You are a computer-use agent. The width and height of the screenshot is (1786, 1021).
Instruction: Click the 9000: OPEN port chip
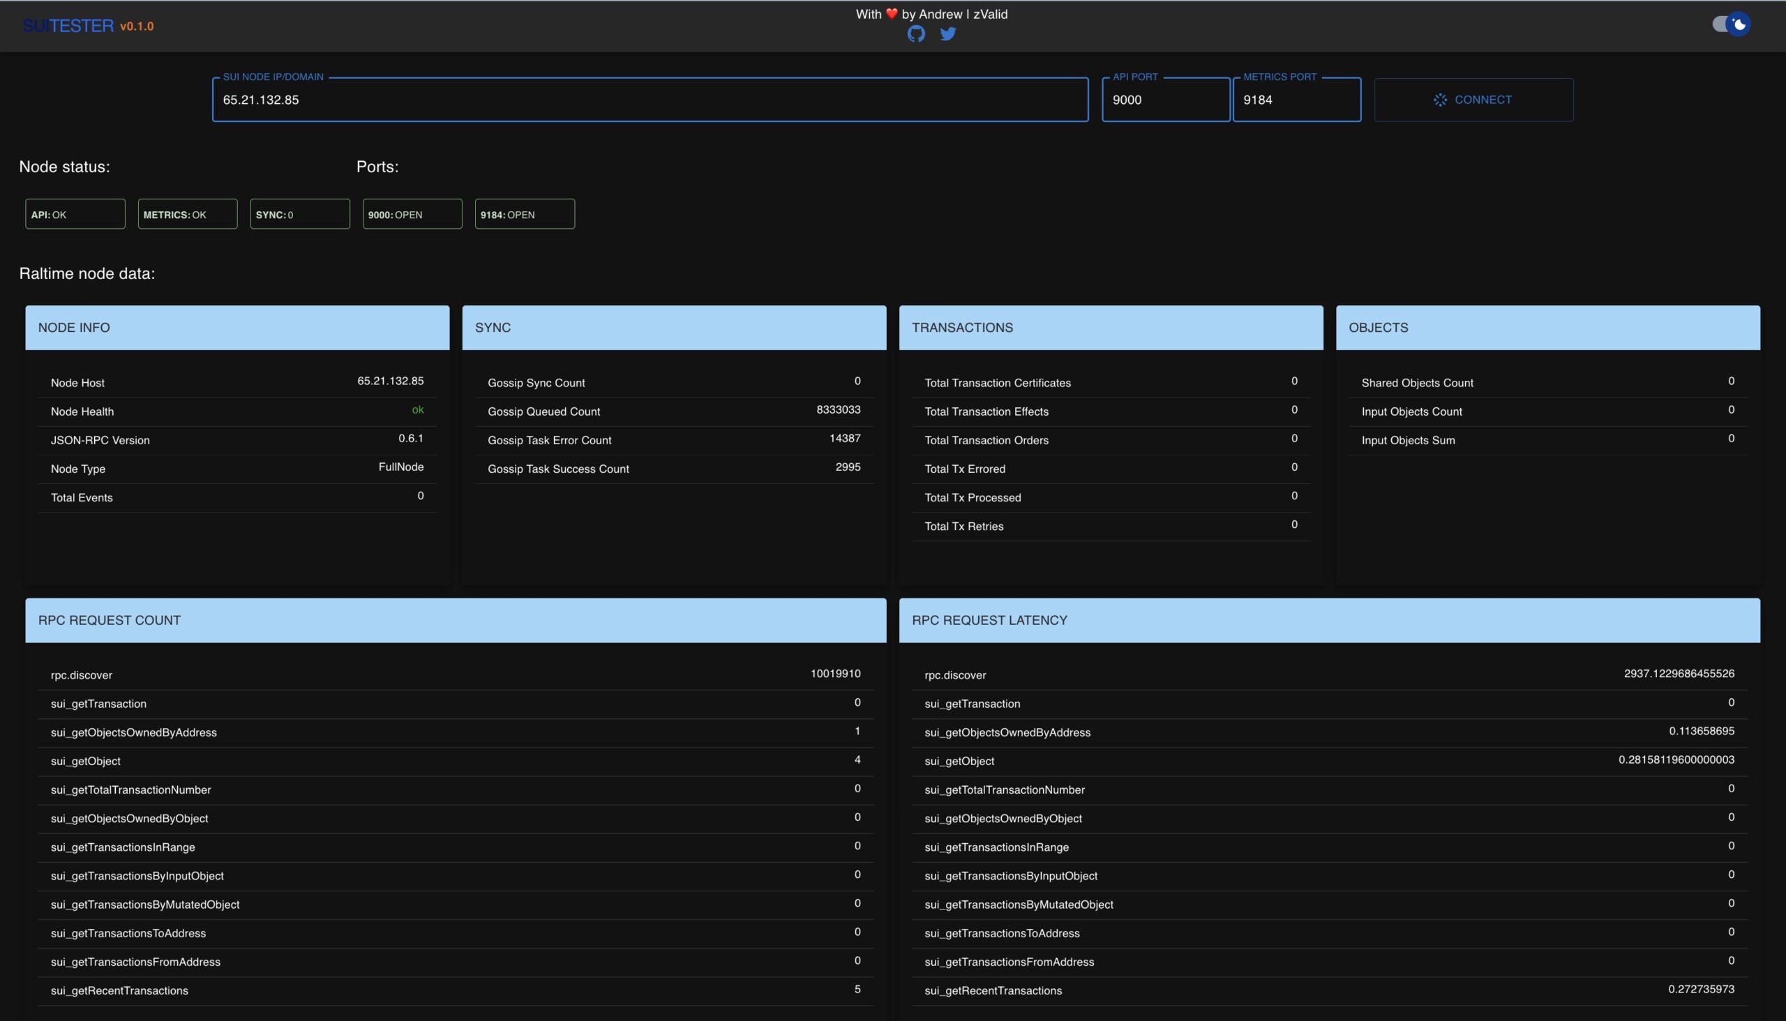(x=412, y=215)
